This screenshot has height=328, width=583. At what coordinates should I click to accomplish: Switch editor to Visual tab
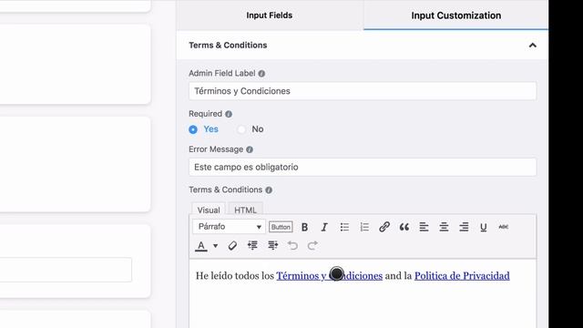coord(209,210)
